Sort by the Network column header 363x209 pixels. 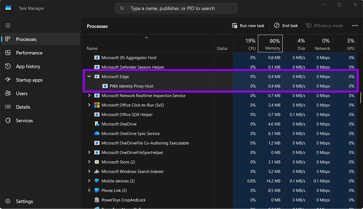point(320,44)
